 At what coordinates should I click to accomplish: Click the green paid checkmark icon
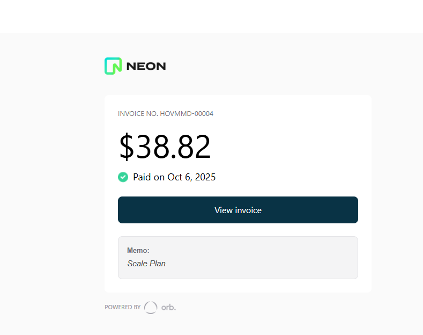click(x=123, y=177)
